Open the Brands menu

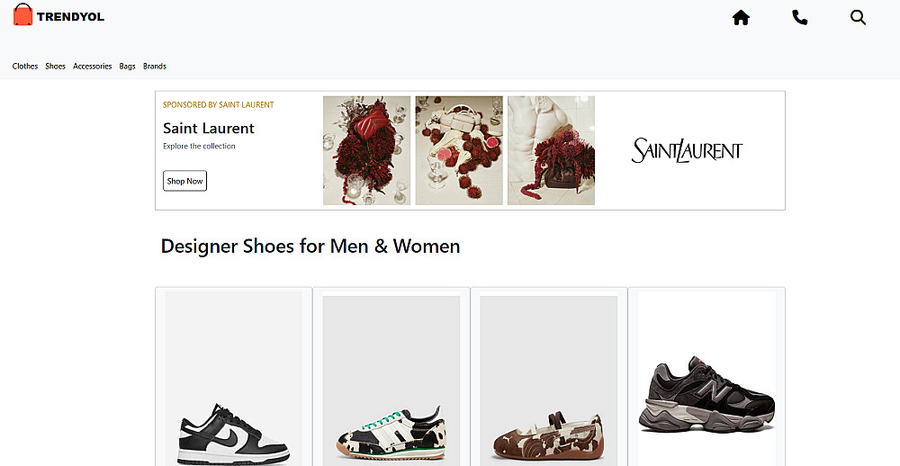(155, 66)
